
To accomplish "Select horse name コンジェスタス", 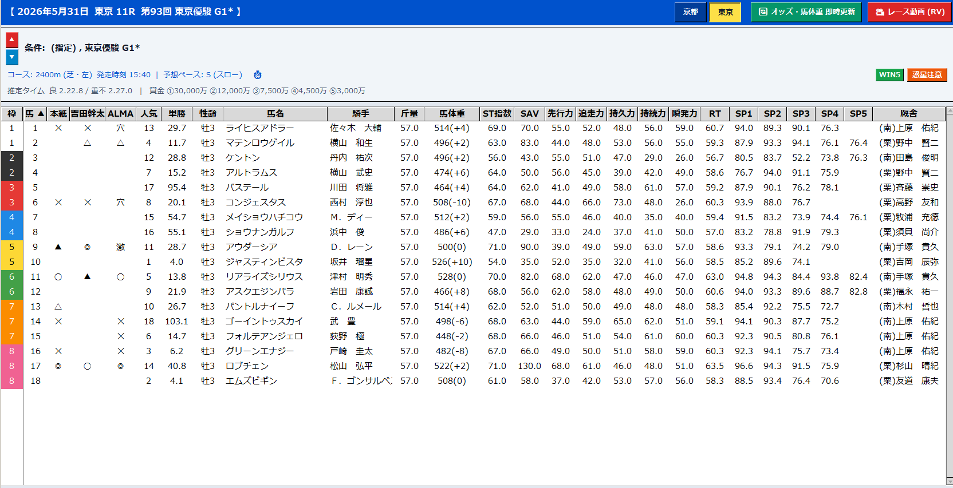I will [256, 203].
